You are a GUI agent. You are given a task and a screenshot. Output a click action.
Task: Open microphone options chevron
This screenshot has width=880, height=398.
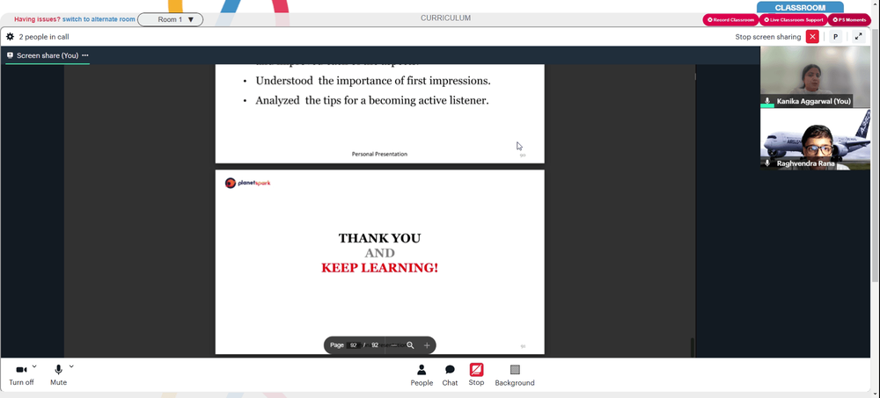[x=71, y=366]
